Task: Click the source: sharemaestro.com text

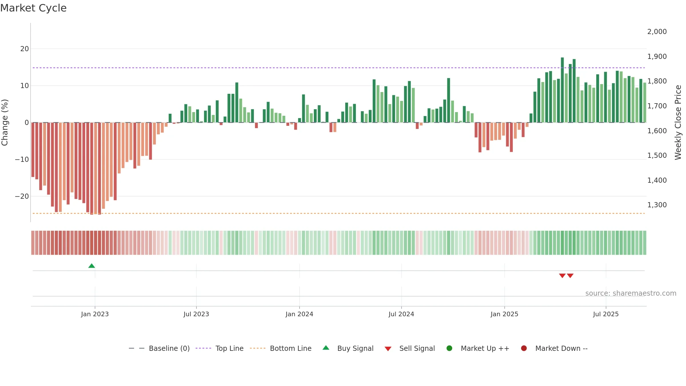Action: [631, 293]
